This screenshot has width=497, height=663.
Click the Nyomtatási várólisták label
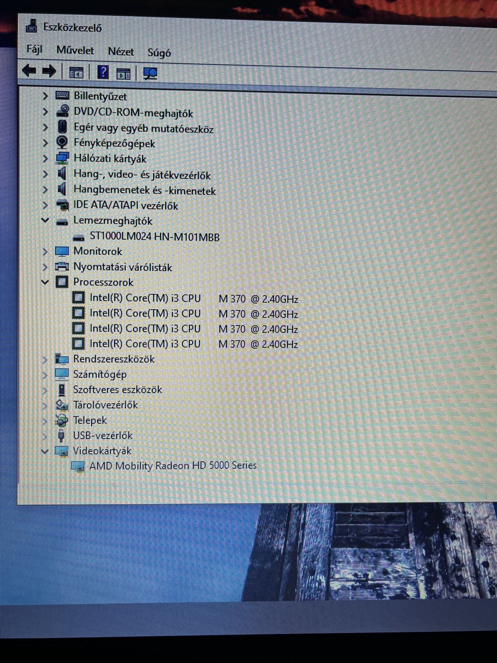click(x=123, y=267)
